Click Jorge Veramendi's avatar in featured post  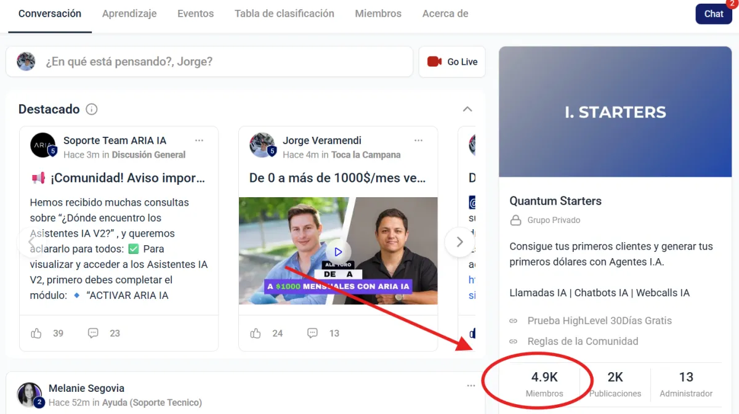262,145
